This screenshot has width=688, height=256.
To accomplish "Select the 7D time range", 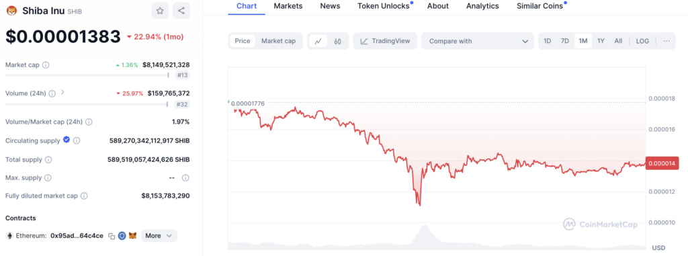I will [x=564, y=41].
